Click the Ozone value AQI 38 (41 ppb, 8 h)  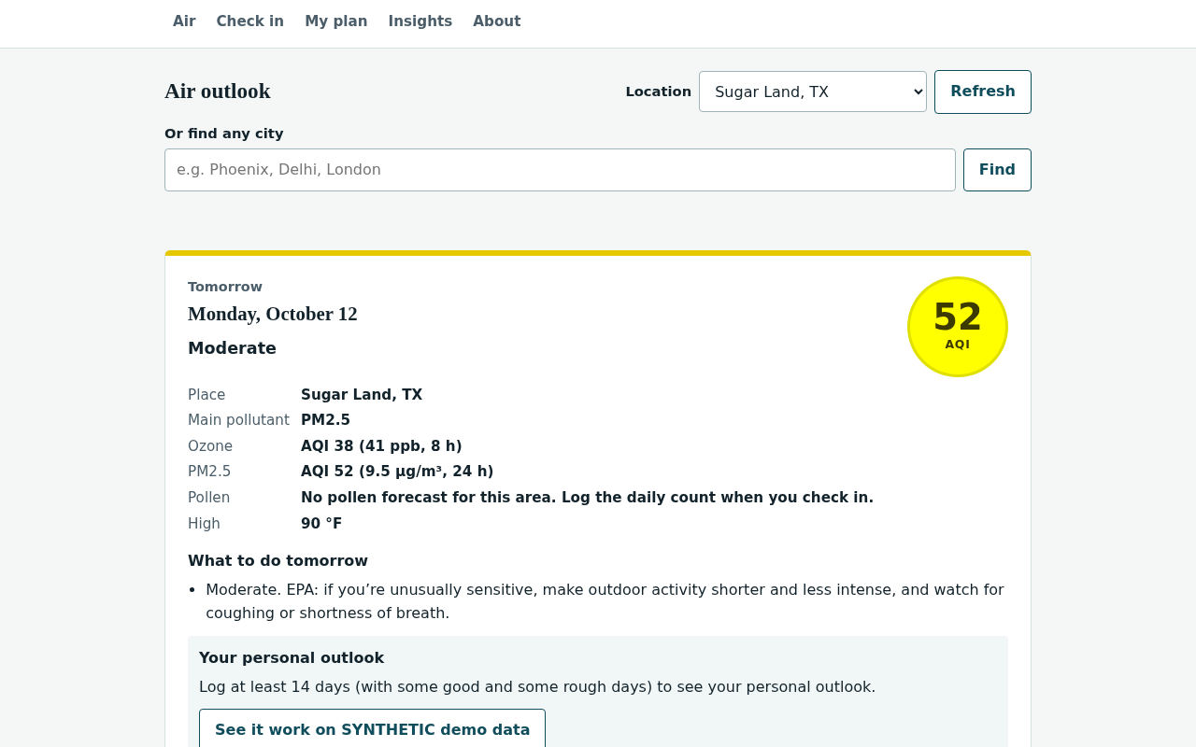pos(381,446)
